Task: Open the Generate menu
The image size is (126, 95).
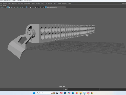Action: click(x=50, y=3)
